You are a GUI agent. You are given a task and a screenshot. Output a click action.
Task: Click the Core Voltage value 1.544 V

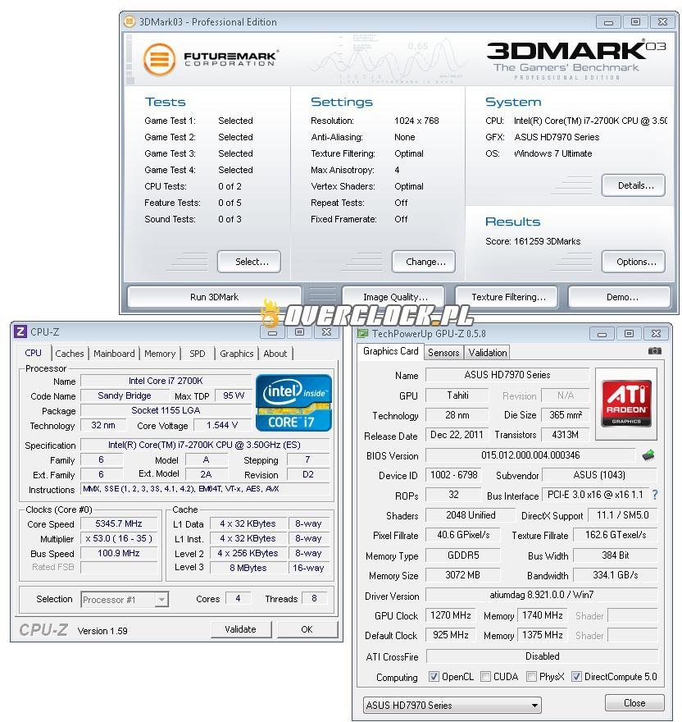tap(222, 426)
